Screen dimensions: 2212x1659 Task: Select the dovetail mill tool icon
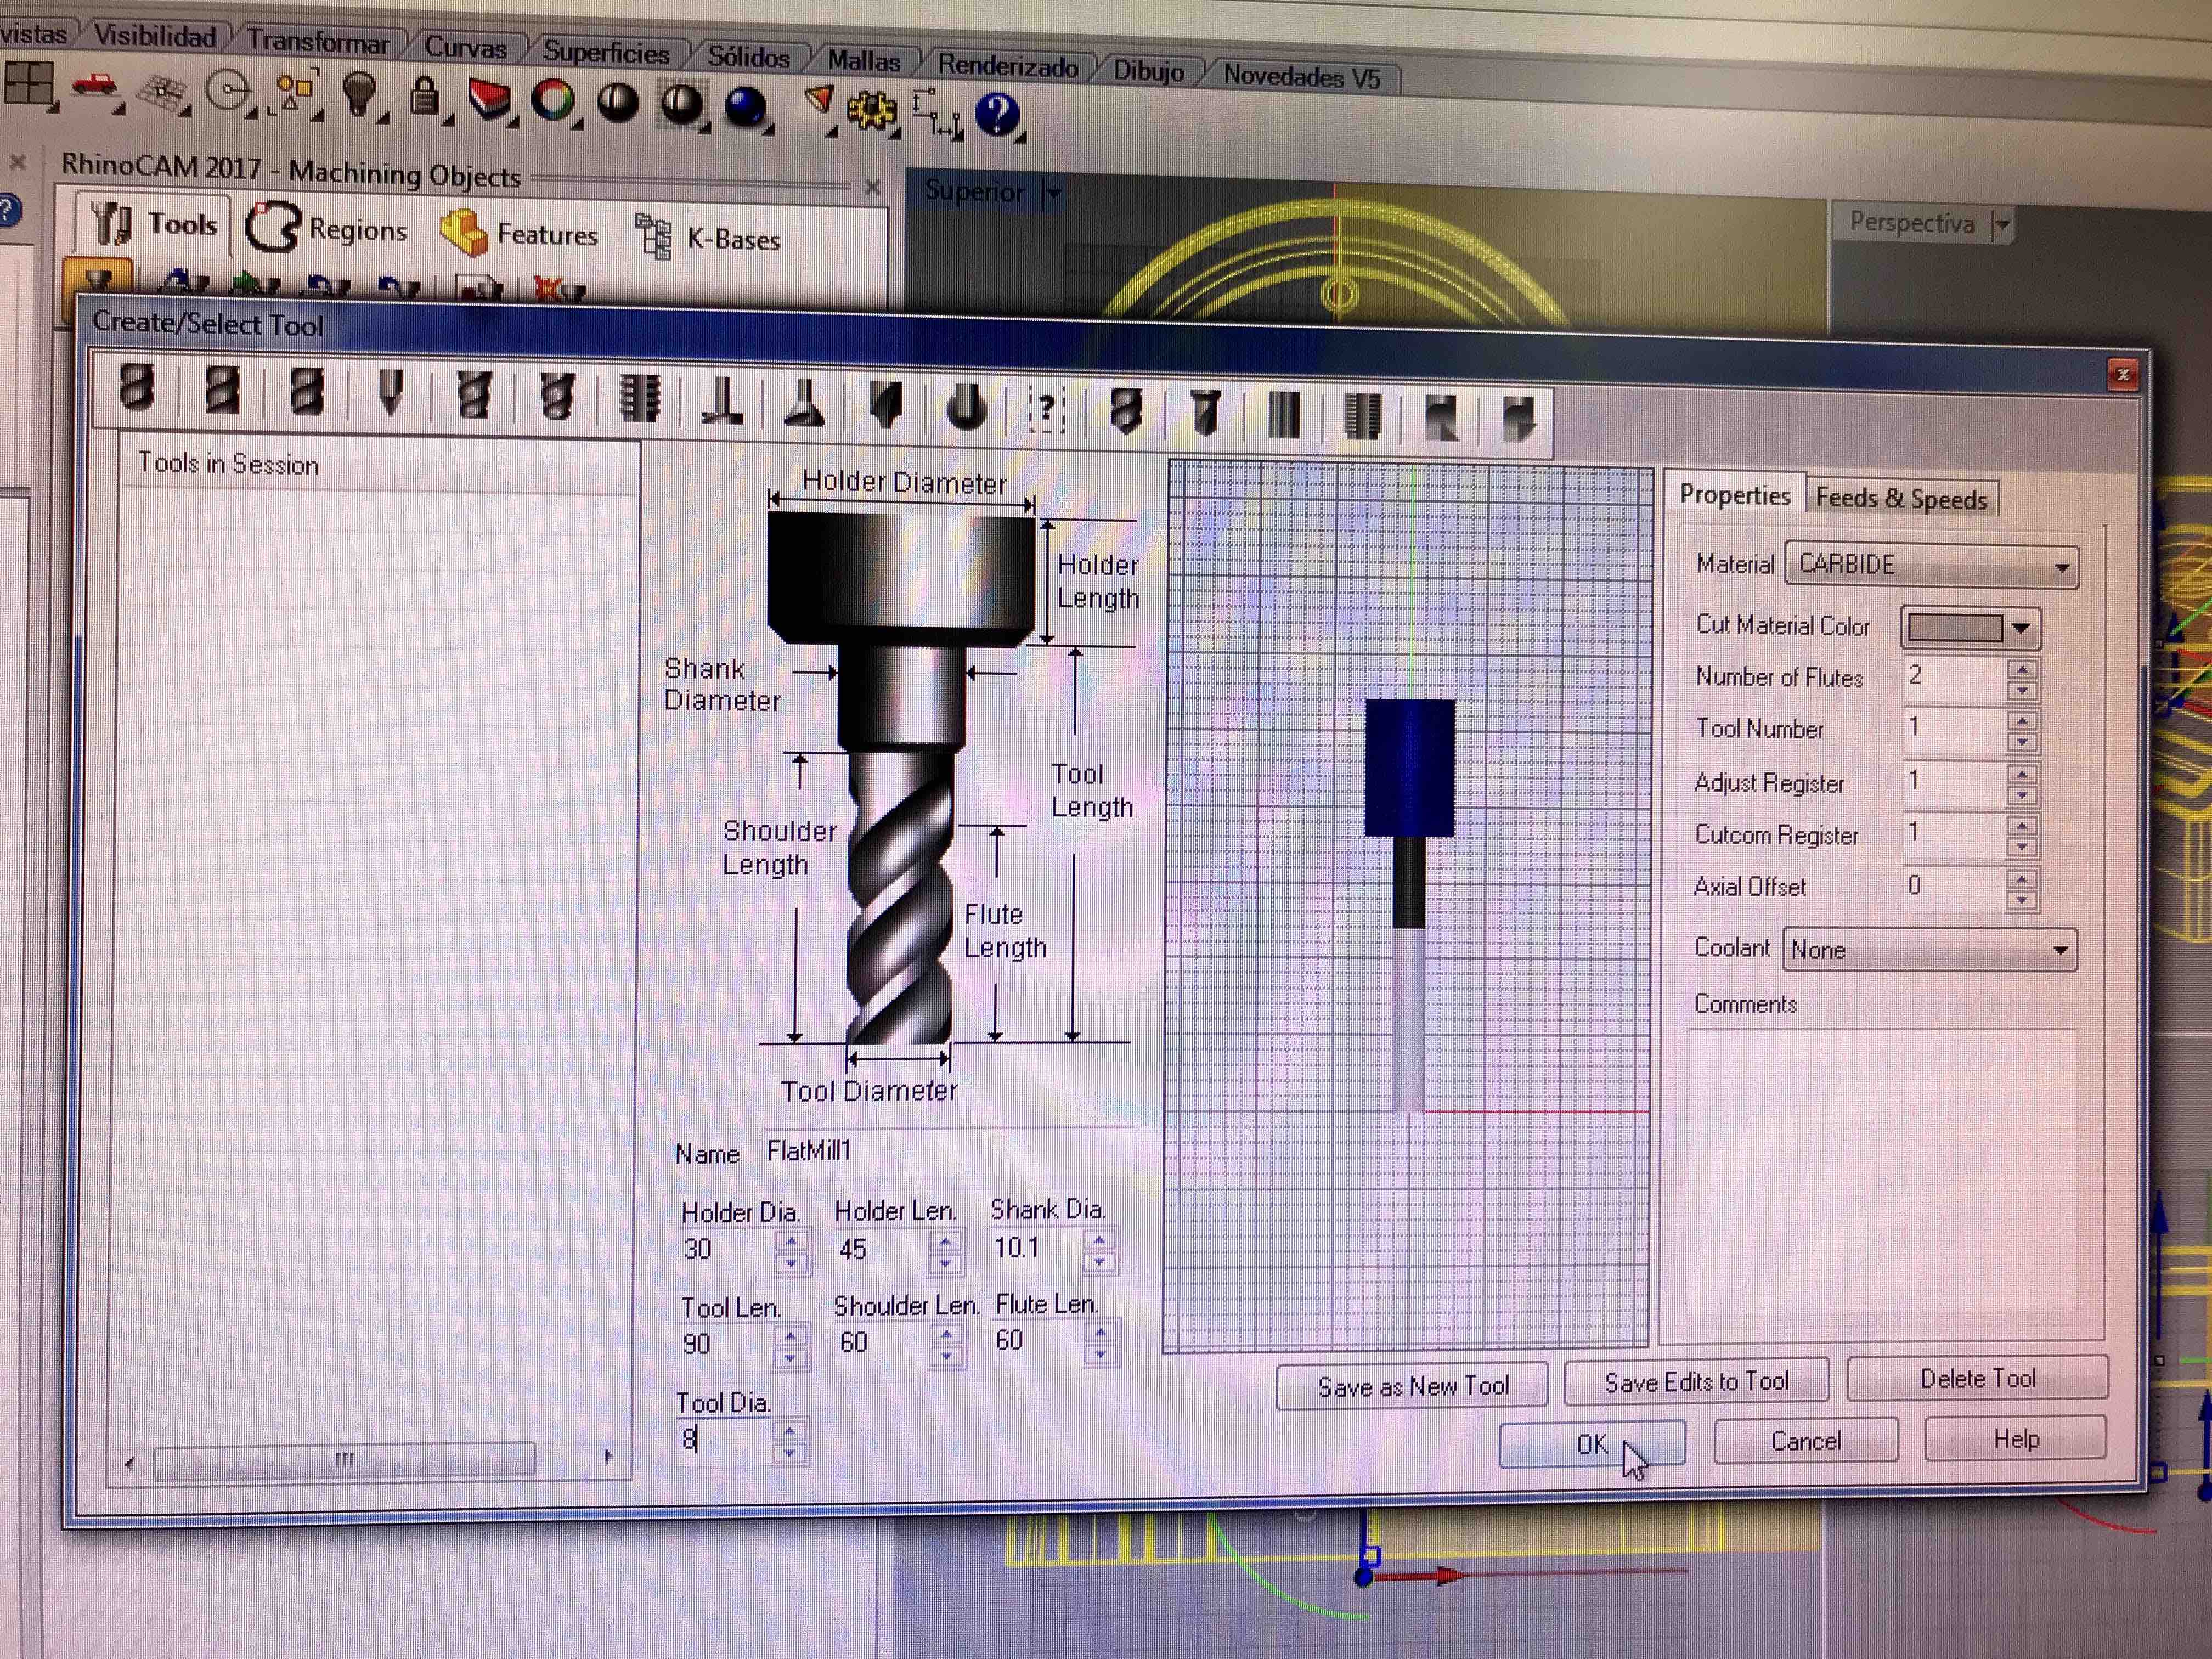point(805,404)
